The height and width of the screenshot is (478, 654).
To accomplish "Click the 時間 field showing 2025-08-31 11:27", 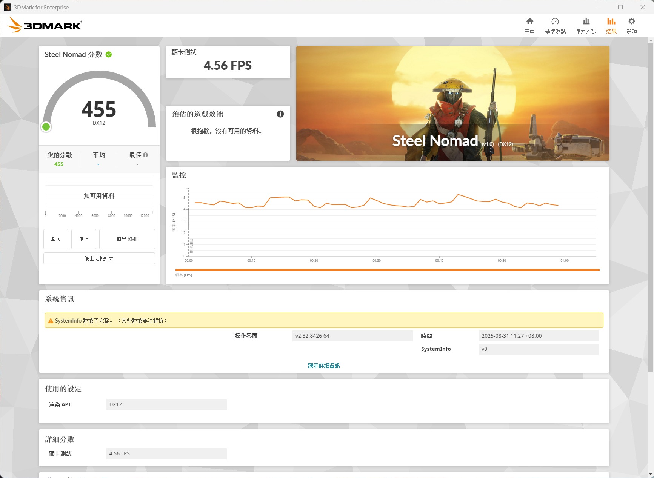I will [539, 336].
